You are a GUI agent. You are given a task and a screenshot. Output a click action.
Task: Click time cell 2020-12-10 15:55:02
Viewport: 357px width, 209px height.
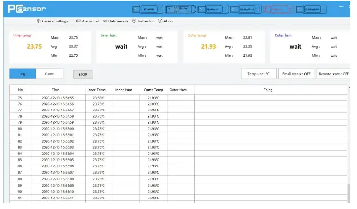[58, 141]
